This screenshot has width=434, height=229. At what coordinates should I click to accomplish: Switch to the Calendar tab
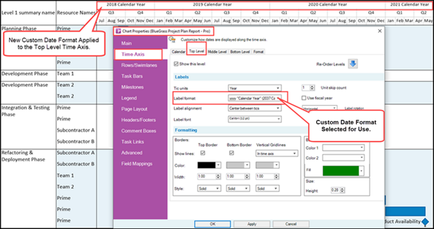pyautogui.click(x=178, y=51)
